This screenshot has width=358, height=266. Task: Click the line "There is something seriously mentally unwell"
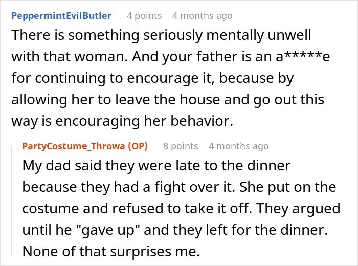coord(161,35)
